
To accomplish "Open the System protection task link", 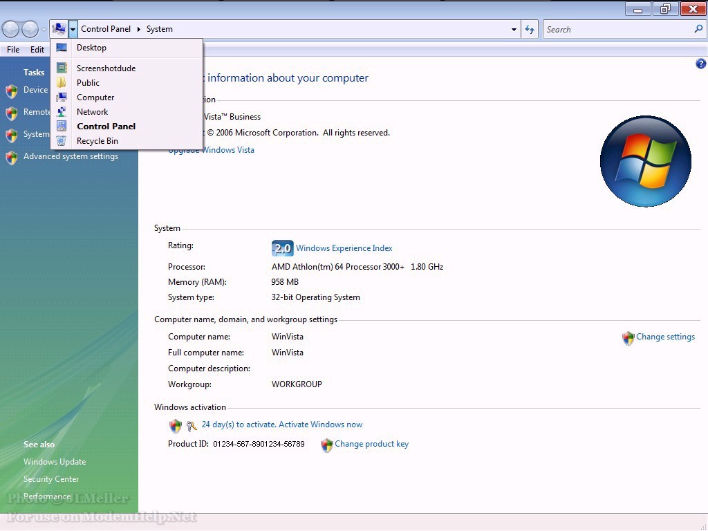I will (x=37, y=133).
